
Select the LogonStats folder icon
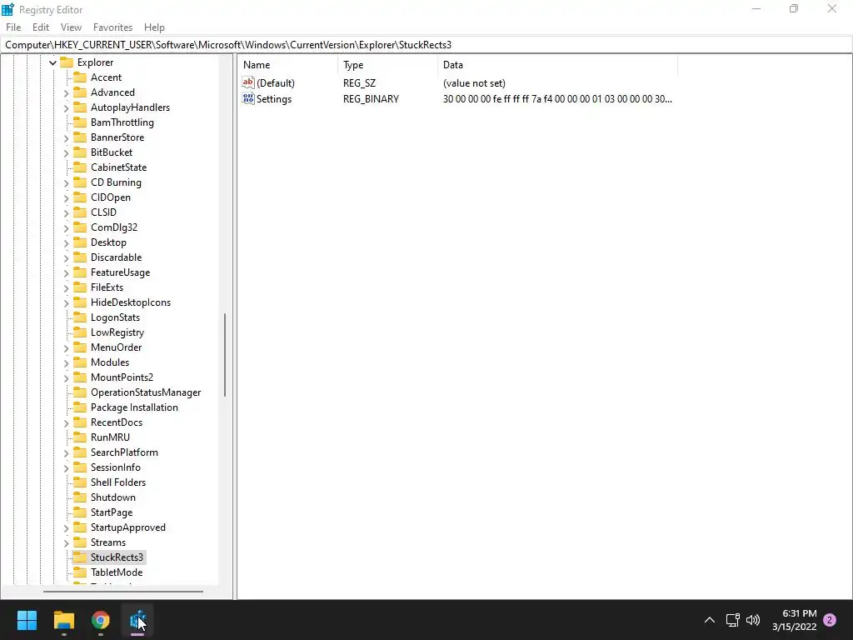[80, 317]
